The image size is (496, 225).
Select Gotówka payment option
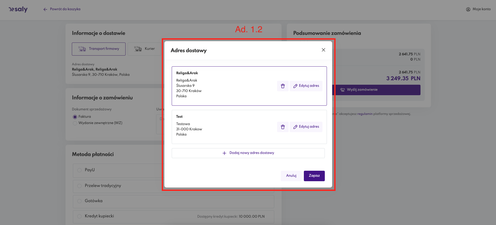tap(79, 201)
